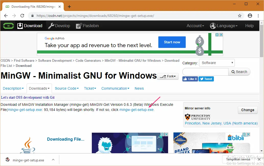
Task: Expand the Description tab menu
Action: (x=13, y=88)
